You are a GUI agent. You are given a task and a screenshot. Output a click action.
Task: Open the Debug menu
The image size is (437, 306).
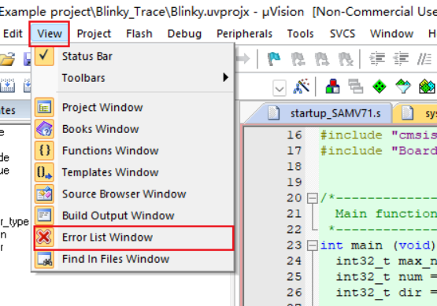tap(184, 34)
